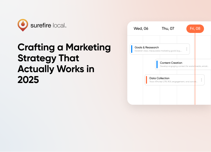Viewport: 211px width, 152px height.
Task: Open the Data Collection task card
Action: point(174,80)
